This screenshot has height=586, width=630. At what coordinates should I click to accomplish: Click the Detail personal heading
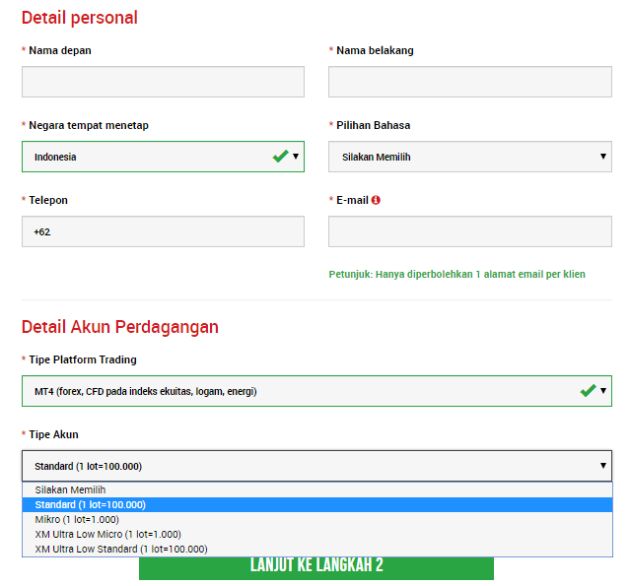click(80, 18)
